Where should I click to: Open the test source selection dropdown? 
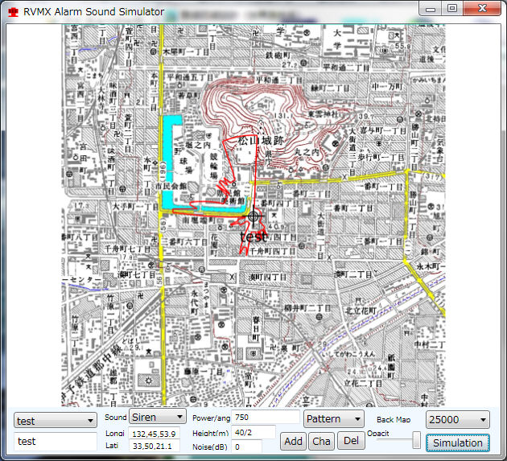tap(56, 420)
